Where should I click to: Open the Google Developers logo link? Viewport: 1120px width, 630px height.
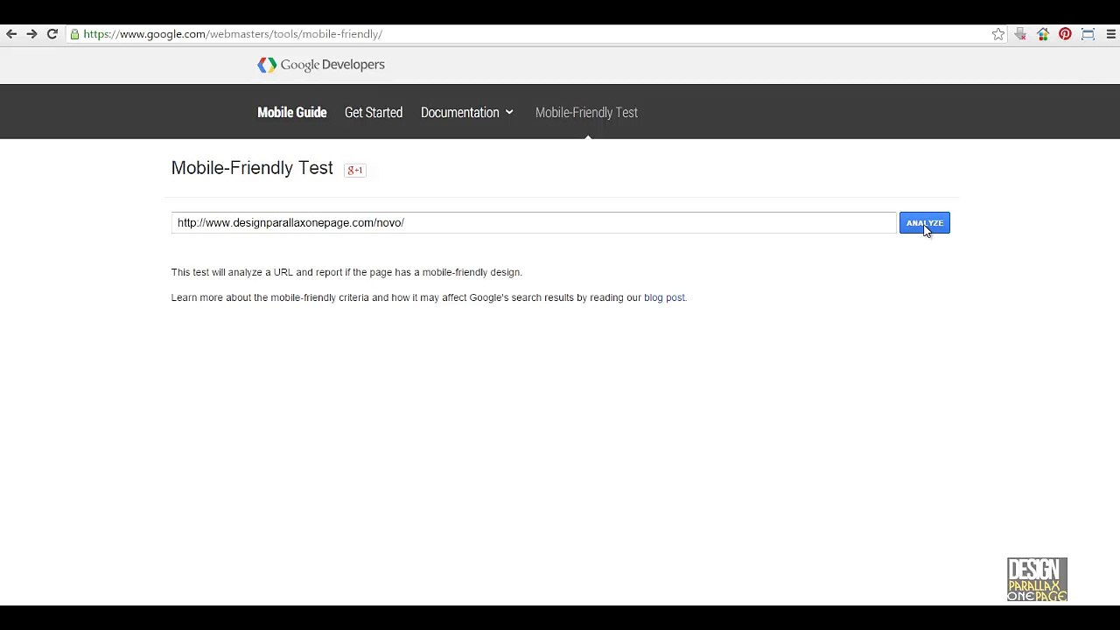(x=321, y=65)
